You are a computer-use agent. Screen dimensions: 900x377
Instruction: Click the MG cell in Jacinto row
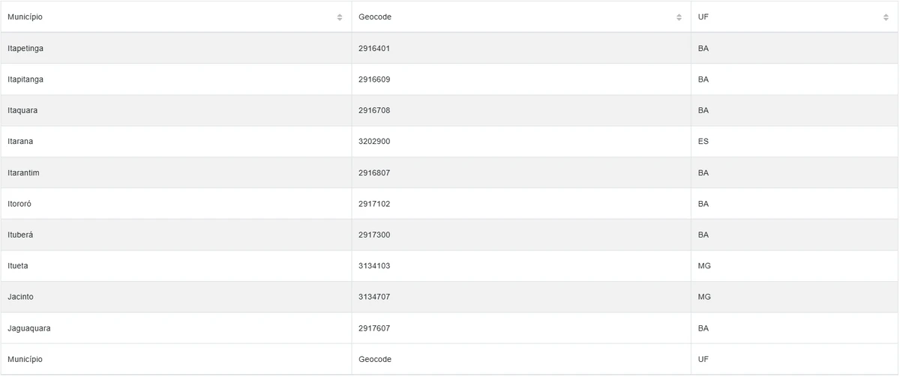[704, 298]
